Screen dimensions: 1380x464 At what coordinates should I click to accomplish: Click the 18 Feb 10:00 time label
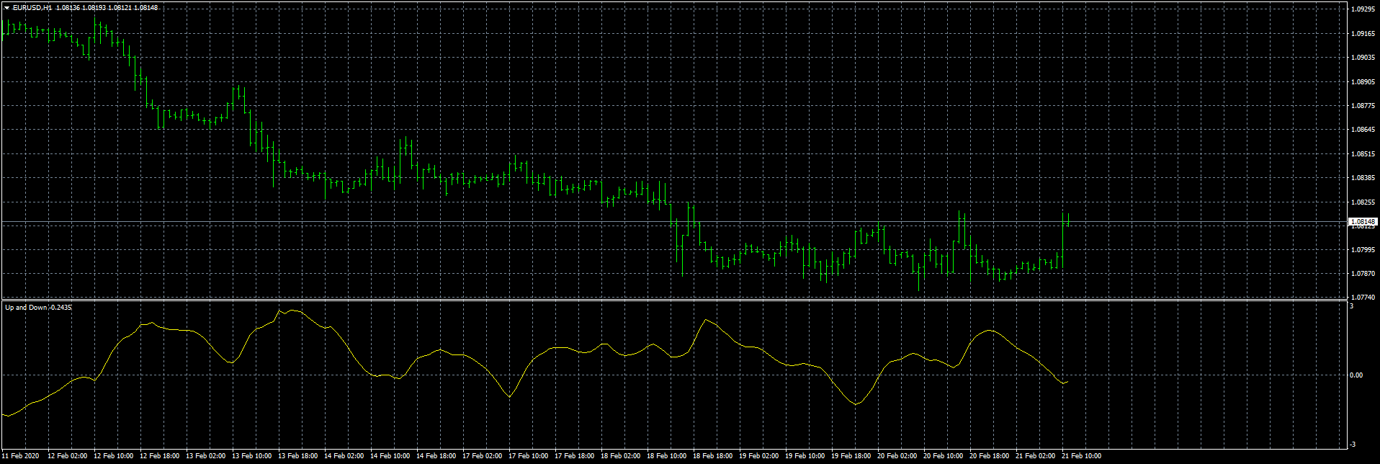[x=667, y=456]
